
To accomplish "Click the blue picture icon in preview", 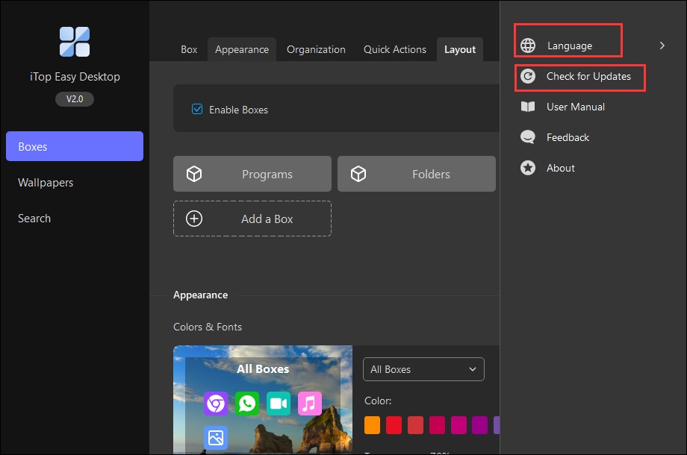I will coord(216,438).
